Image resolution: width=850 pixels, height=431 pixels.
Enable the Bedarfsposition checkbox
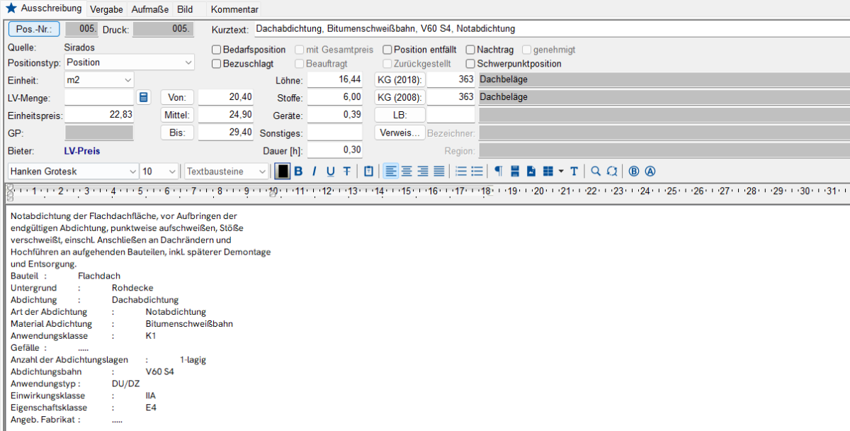[217, 50]
